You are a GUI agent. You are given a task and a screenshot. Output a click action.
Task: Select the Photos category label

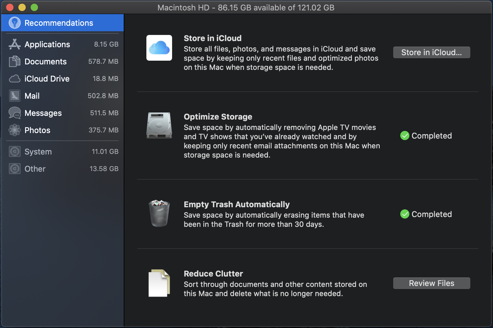pyautogui.click(x=37, y=130)
